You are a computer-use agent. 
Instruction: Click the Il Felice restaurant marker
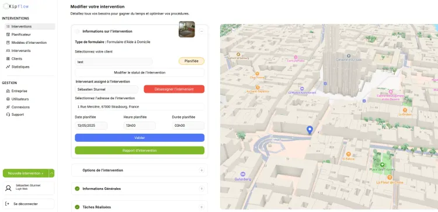348,154
